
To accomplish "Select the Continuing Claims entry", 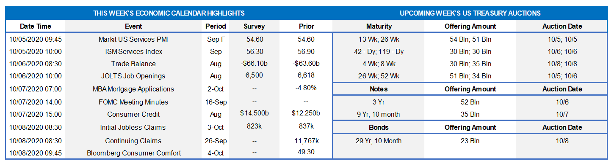I will [133, 141].
